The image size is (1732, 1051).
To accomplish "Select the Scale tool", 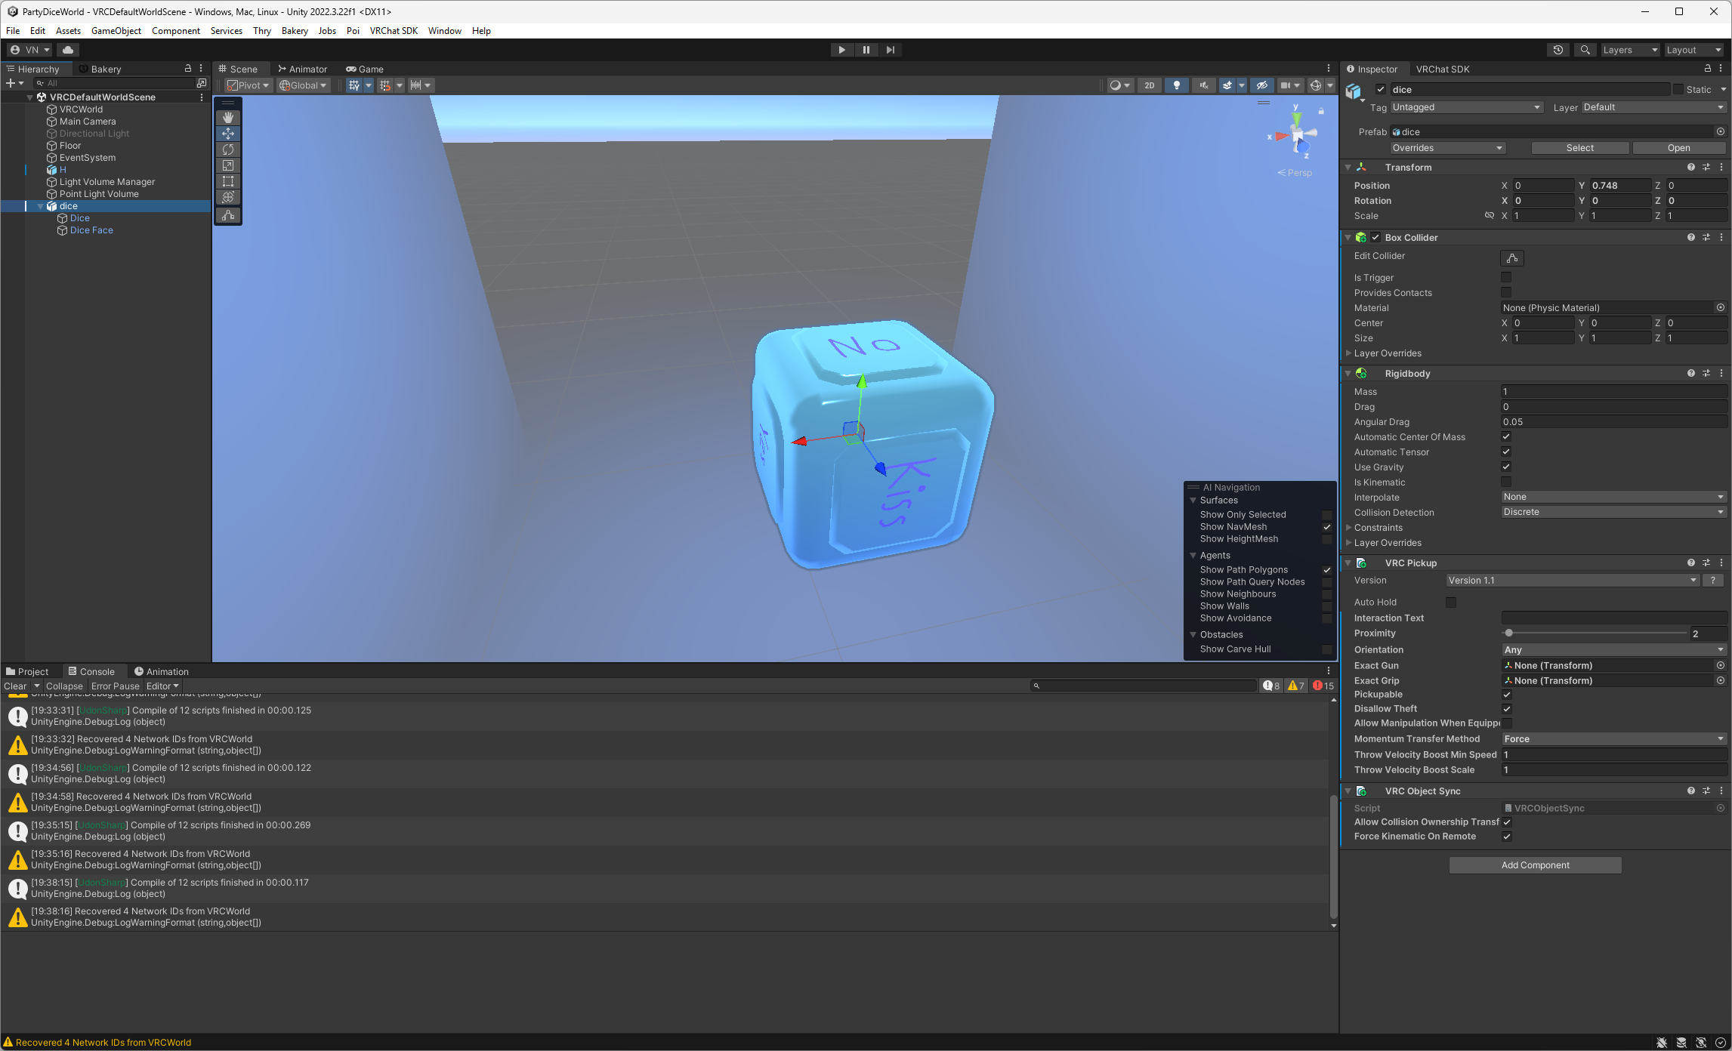I will (x=228, y=165).
